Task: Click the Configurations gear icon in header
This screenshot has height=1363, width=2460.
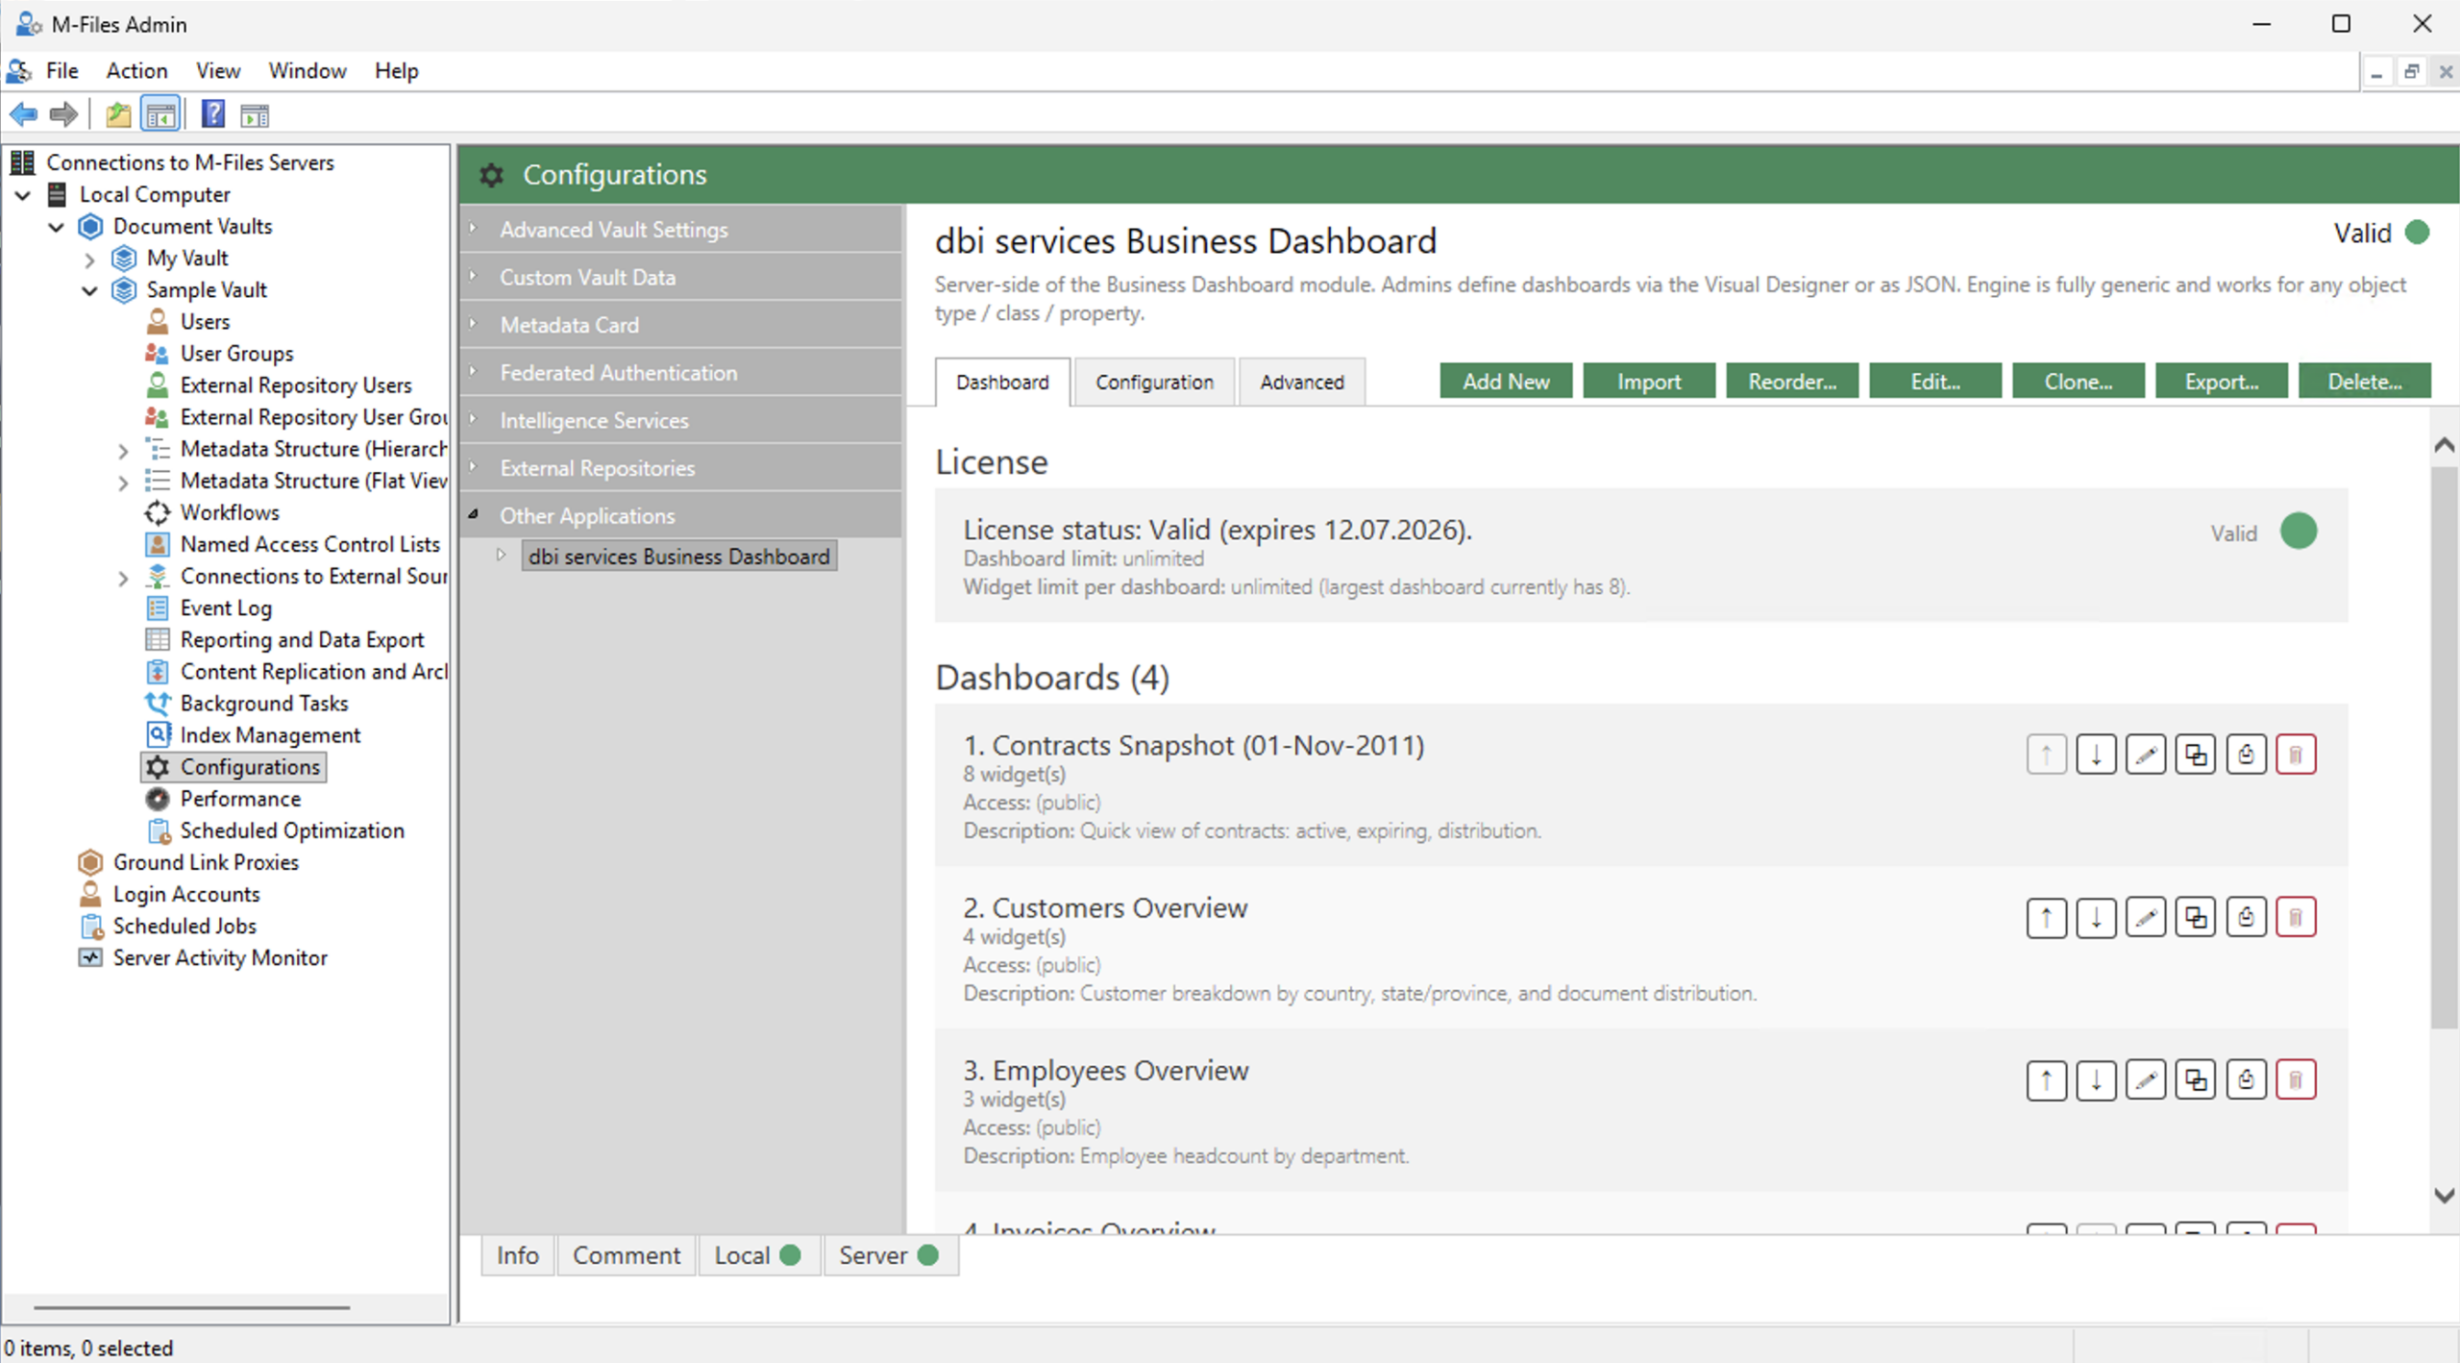Action: point(492,175)
